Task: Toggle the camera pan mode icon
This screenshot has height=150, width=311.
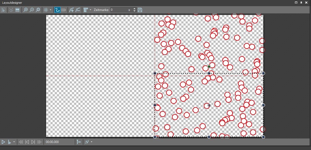Action: (64, 10)
